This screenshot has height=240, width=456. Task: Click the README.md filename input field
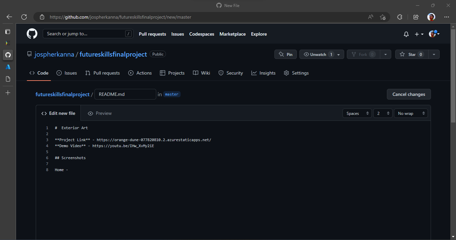click(125, 94)
